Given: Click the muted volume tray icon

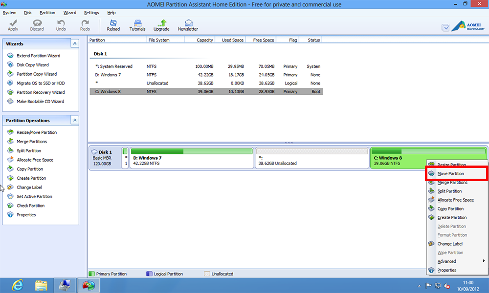Looking at the screenshot, I should coord(446,286).
